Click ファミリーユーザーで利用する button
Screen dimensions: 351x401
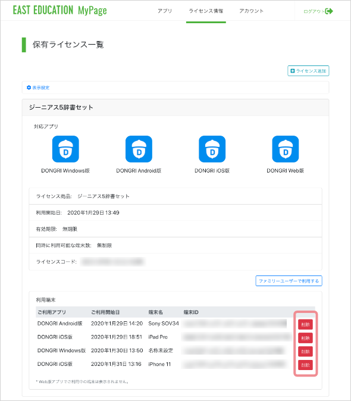[x=289, y=281]
